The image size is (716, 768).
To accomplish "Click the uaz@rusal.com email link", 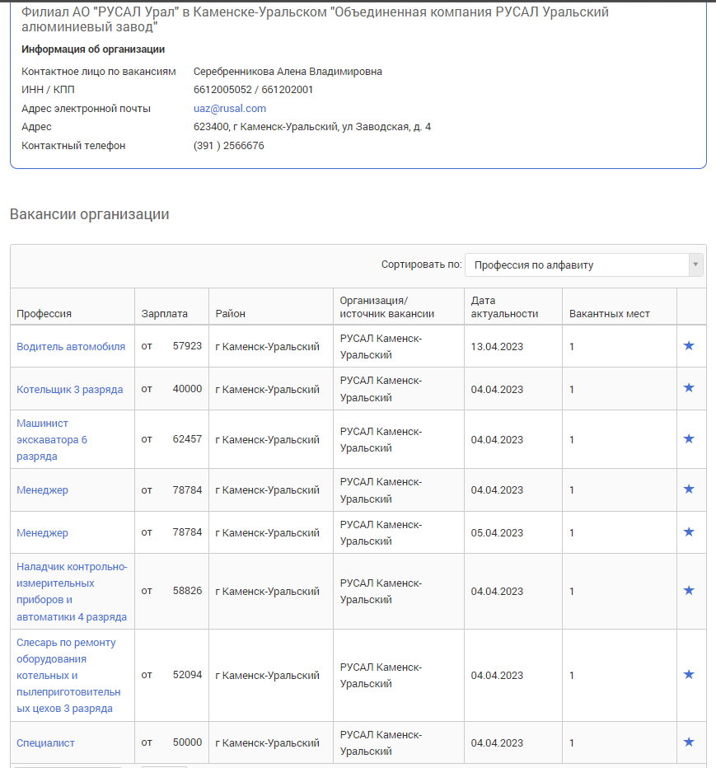I will click(230, 108).
